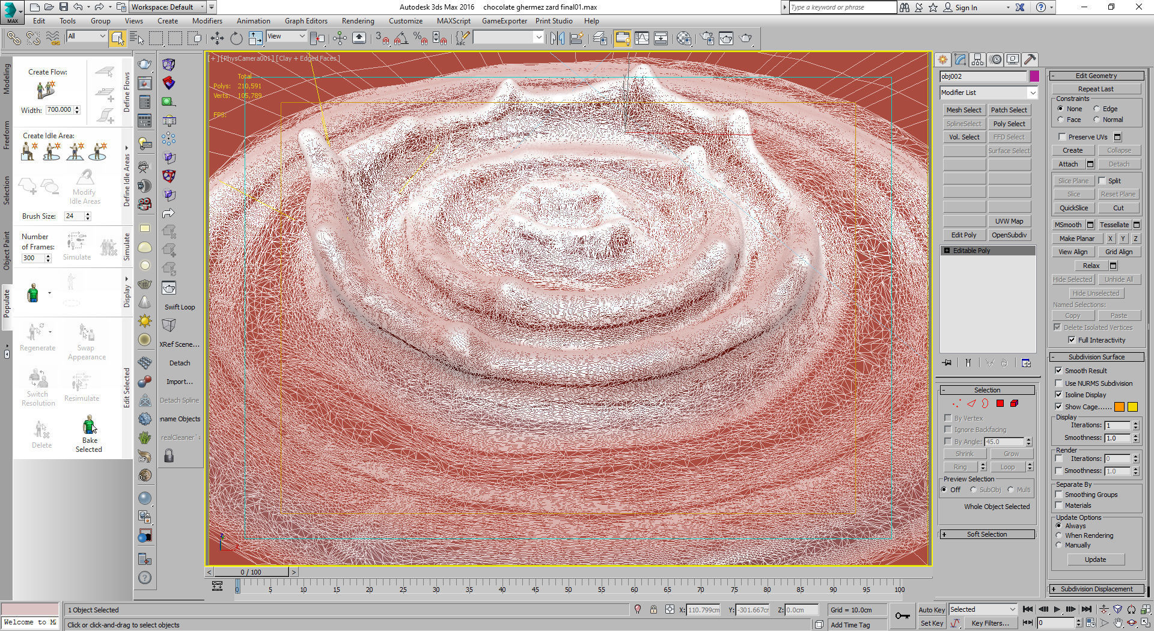This screenshot has width=1154, height=631.
Task: Click the Bind to Space Warp tool
Action: [53, 38]
